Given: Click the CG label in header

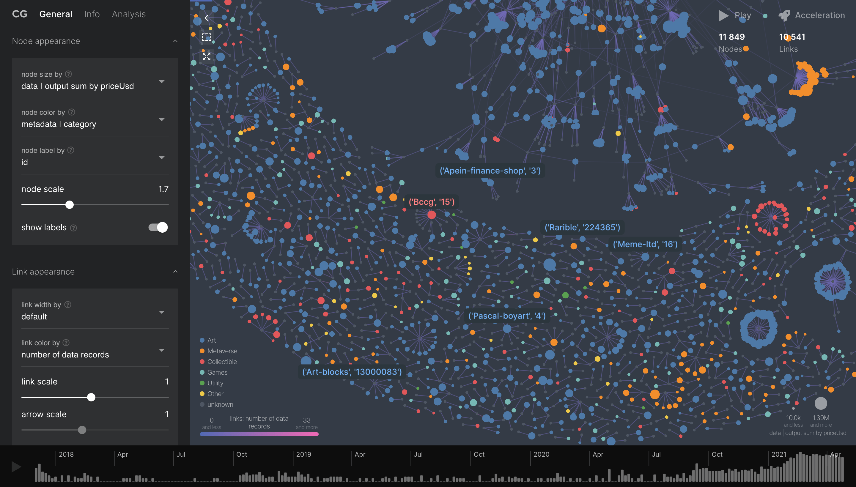Looking at the screenshot, I should pos(19,13).
